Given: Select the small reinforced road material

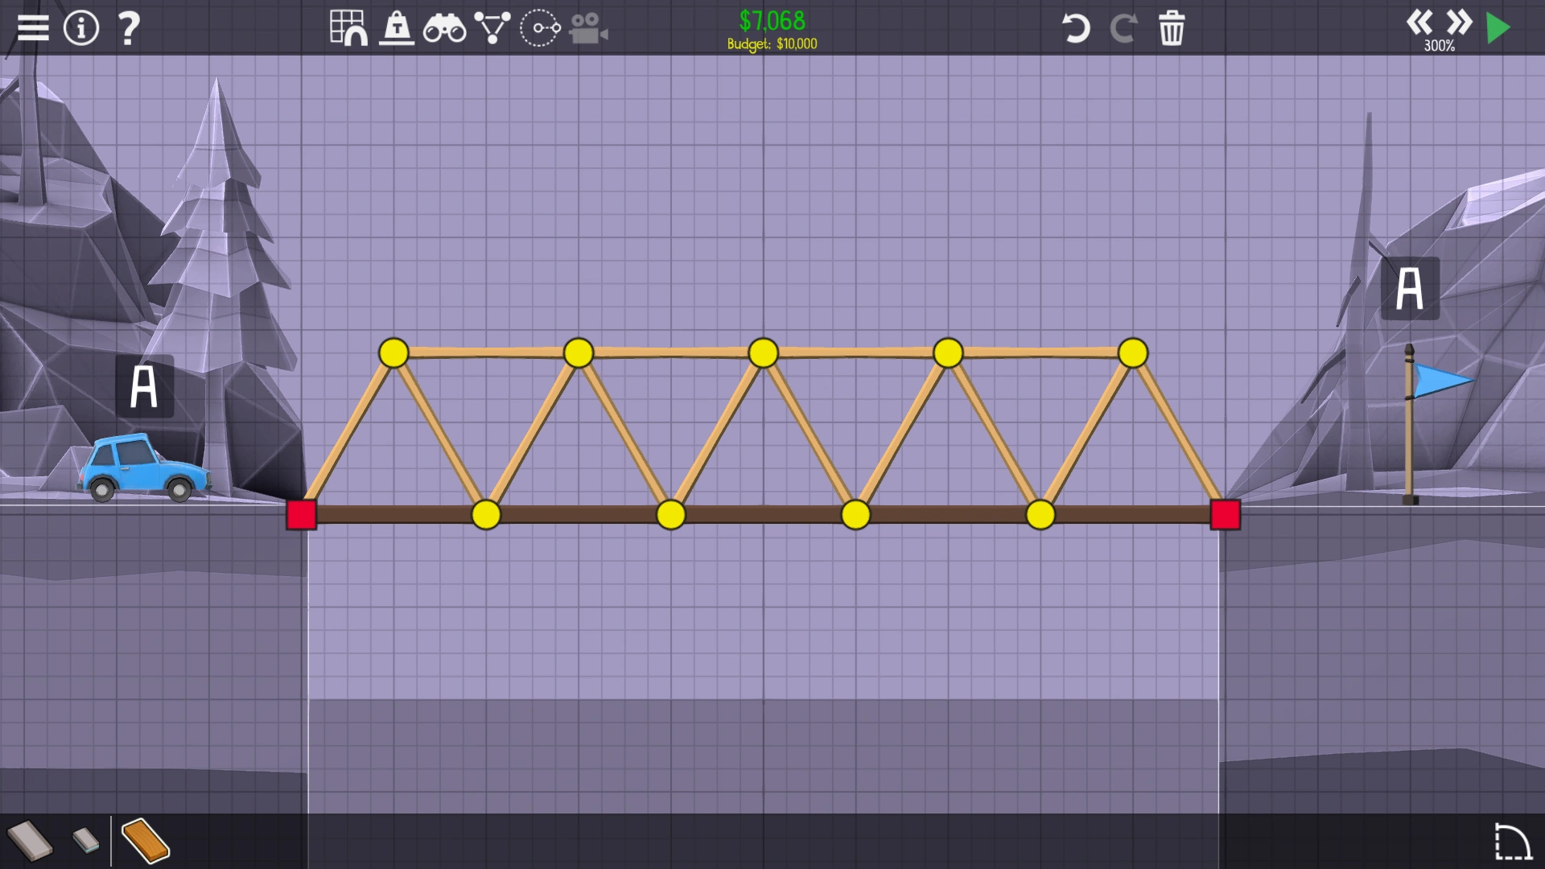Looking at the screenshot, I should [85, 840].
